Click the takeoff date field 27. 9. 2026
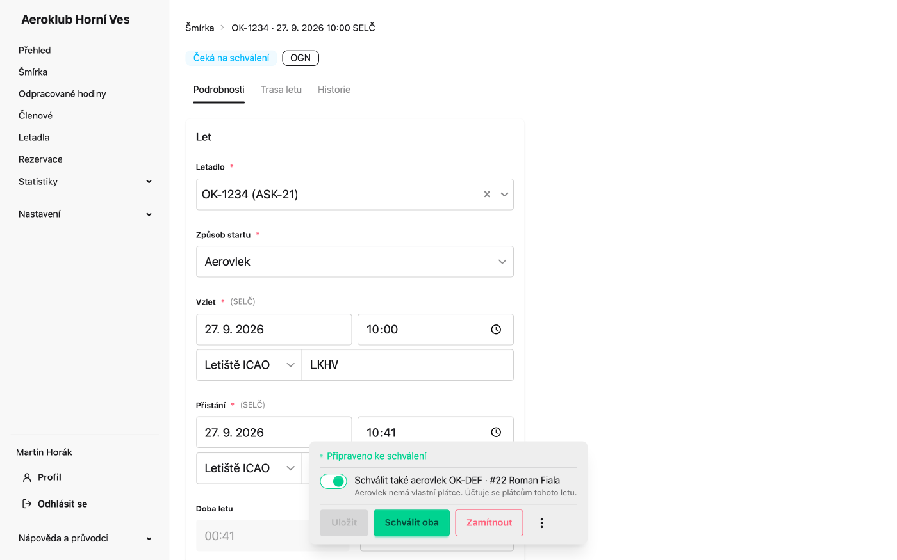The height and width of the screenshot is (560, 897). (x=274, y=330)
